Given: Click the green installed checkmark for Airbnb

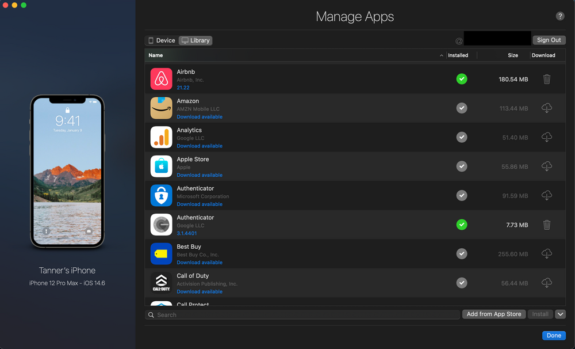Looking at the screenshot, I should (x=462, y=79).
